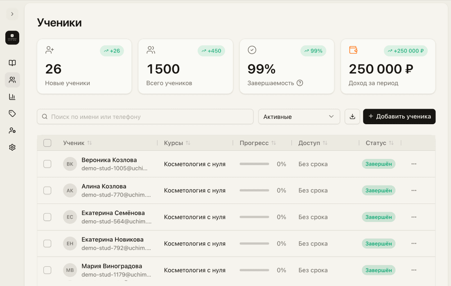Check the box for Мария Виноградова
The height and width of the screenshot is (286, 451).
(x=47, y=270)
